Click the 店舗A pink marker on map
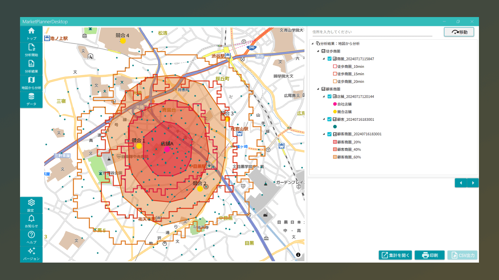Viewport: 499px width, 280px height. (x=167, y=149)
